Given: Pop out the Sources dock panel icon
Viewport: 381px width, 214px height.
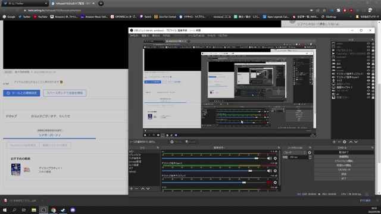Looking at the screenshot, I should pos(372,40).
